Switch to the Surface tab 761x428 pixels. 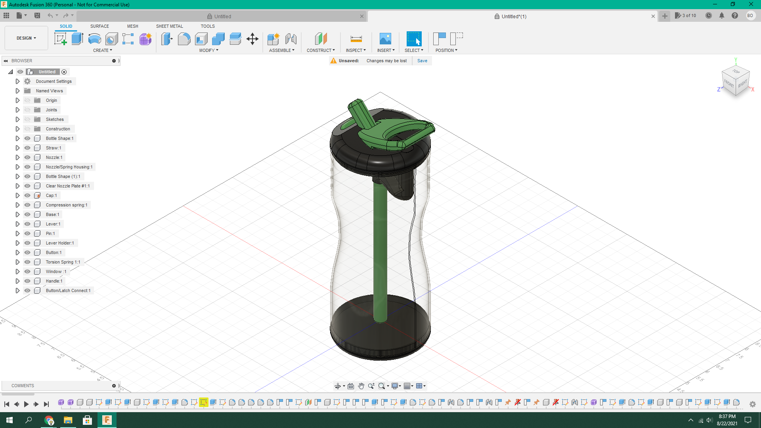click(99, 26)
